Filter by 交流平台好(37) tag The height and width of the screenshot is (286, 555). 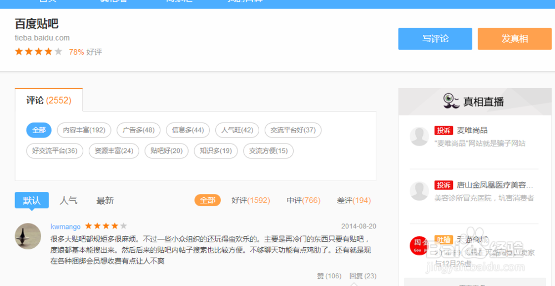pos(293,130)
